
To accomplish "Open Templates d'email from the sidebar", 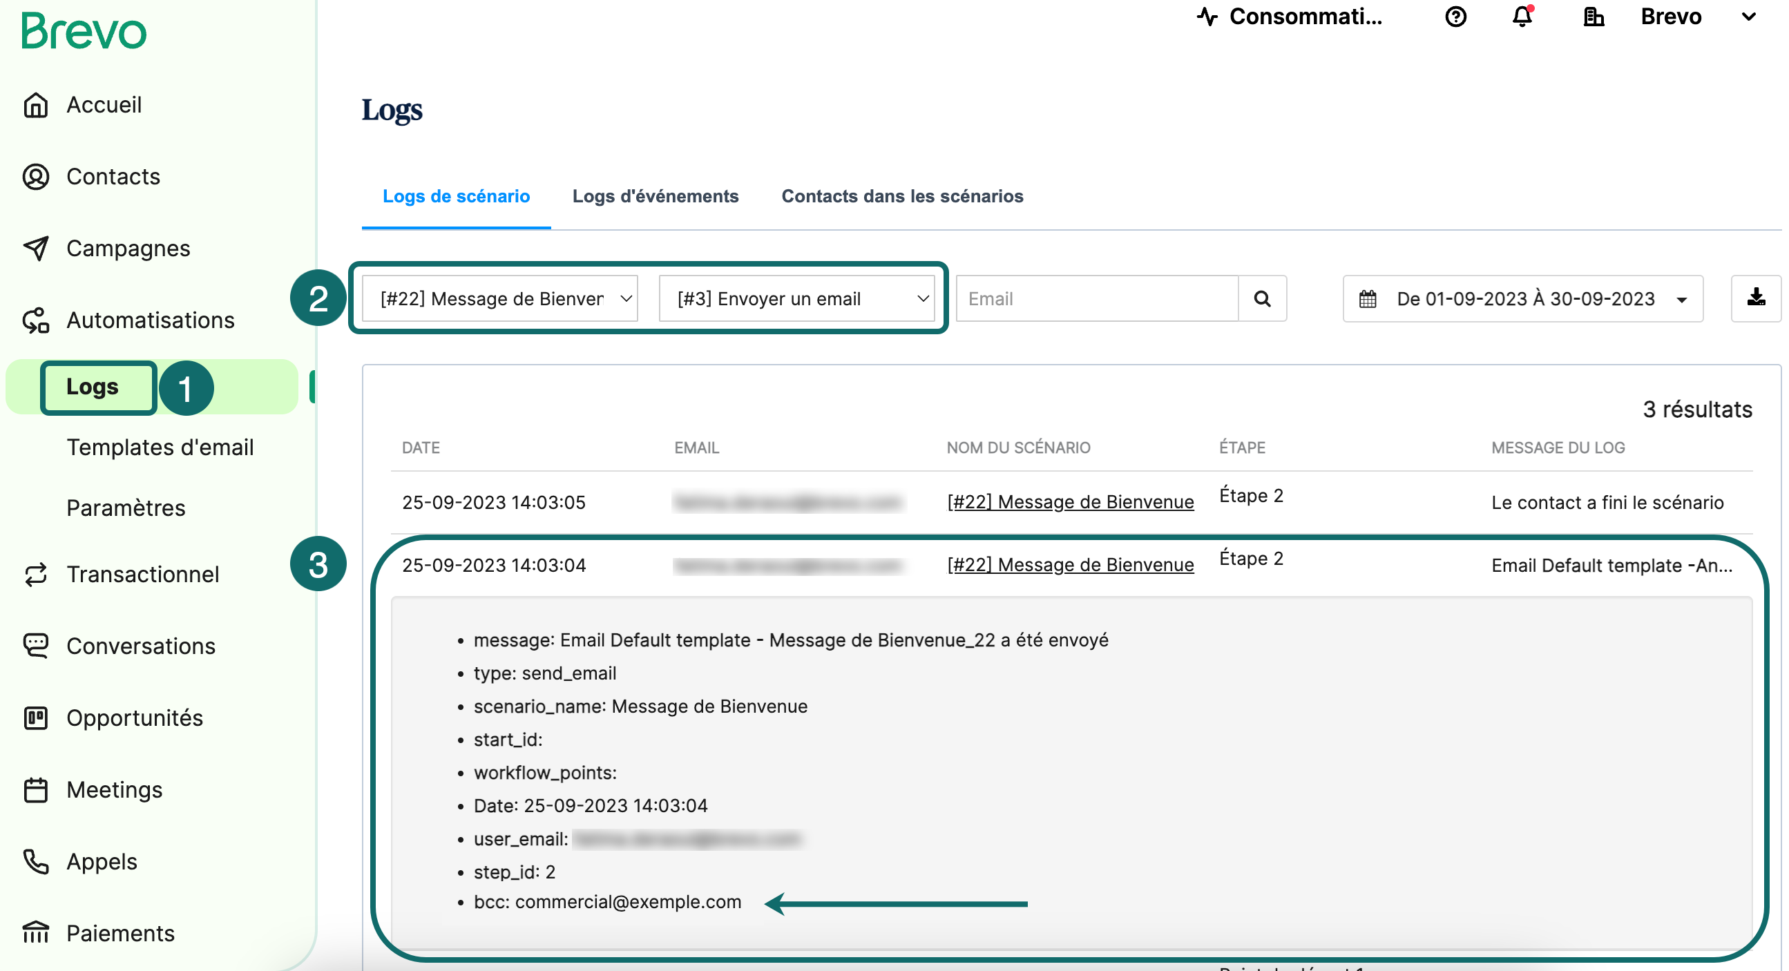I will (x=160, y=448).
